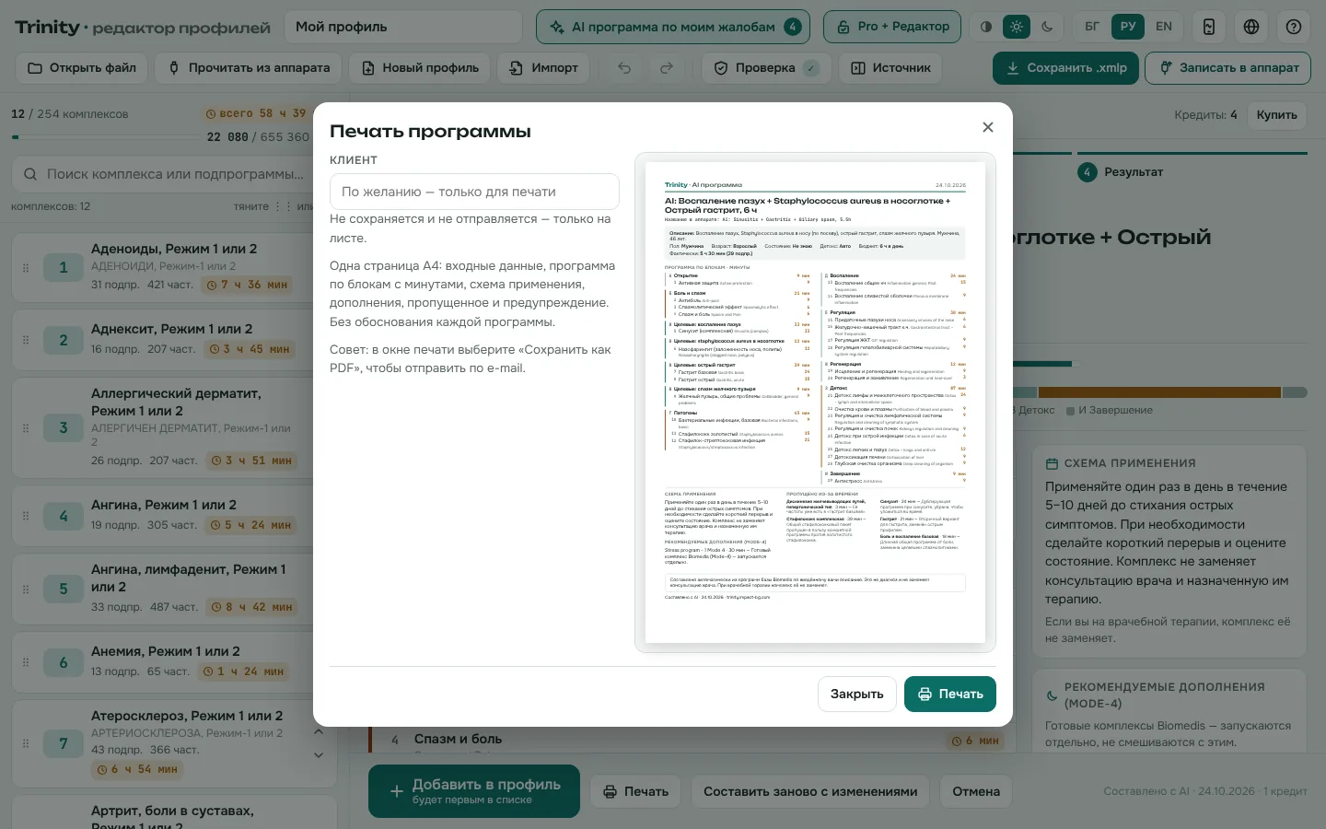The width and height of the screenshot is (1326, 829).
Task: Click the Купить credits button
Action: coord(1277,115)
